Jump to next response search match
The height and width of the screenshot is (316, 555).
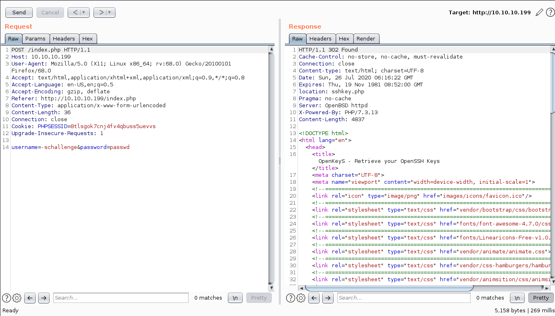(328, 298)
